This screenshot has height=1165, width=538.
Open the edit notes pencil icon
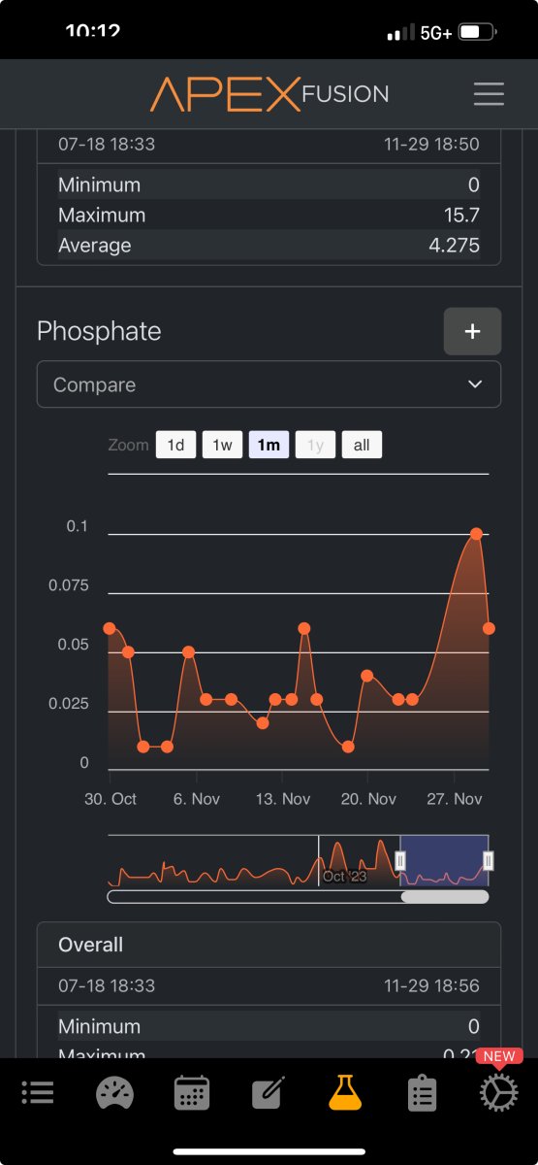click(x=268, y=1092)
